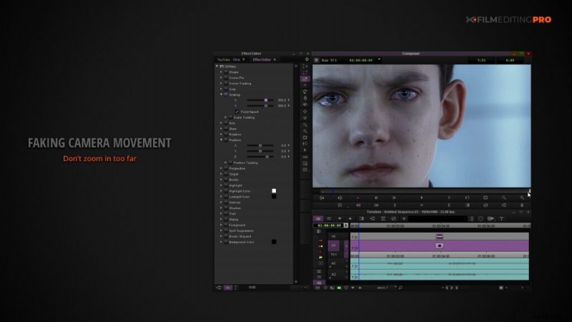Click the checkmark icon at Effect Editor bottom right
Image resolution: width=572 pixels, height=322 pixels.
pyautogui.click(x=306, y=288)
